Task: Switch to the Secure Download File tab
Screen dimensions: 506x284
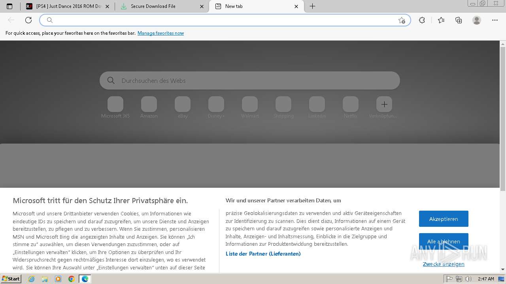Action: [x=162, y=6]
